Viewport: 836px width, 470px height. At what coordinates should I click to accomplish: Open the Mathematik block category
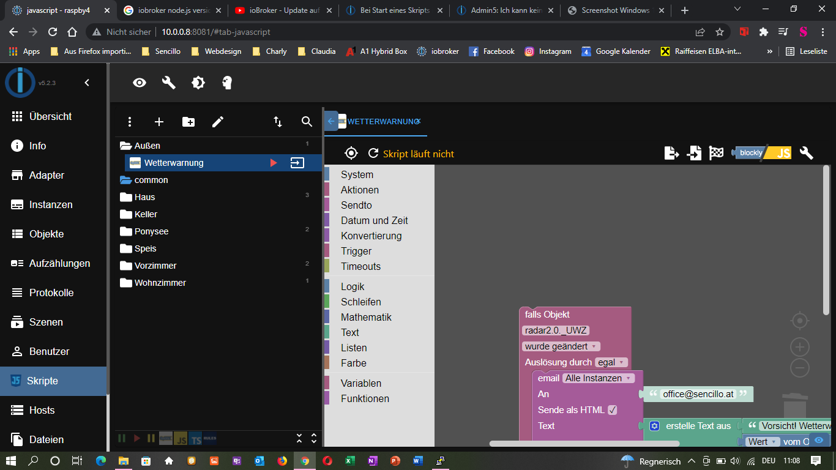(379, 317)
